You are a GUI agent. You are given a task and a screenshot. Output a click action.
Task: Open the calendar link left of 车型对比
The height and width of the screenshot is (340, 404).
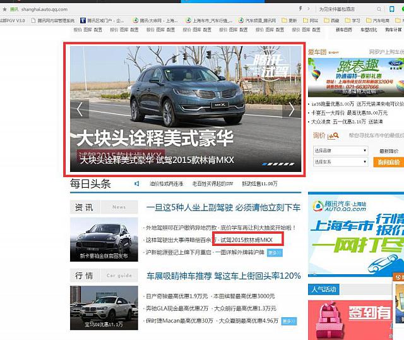344,30
